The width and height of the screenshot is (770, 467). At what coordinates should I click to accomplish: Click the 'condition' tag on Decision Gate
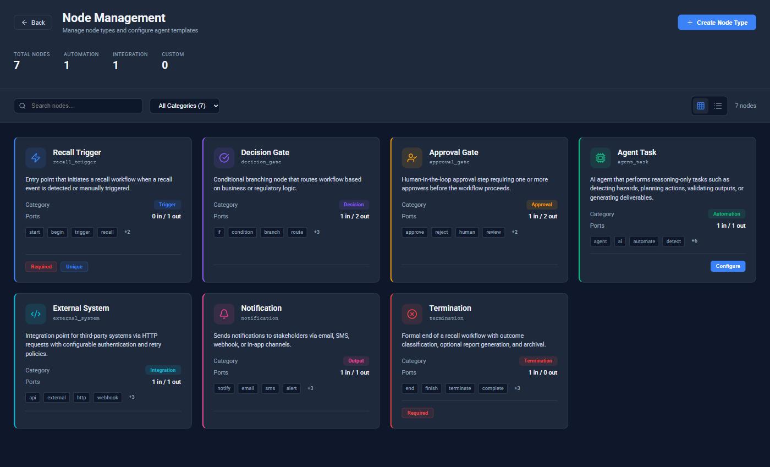[x=242, y=232]
